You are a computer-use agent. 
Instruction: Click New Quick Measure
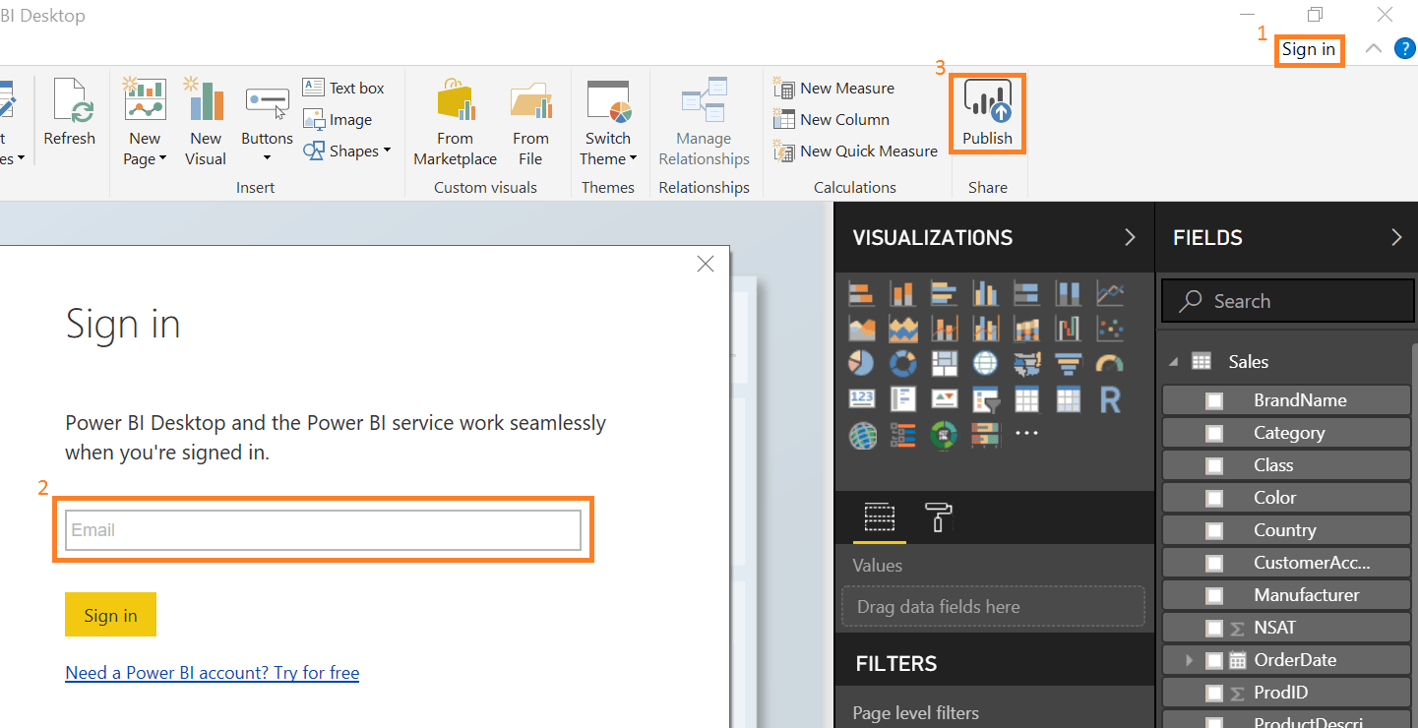click(856, 152)
